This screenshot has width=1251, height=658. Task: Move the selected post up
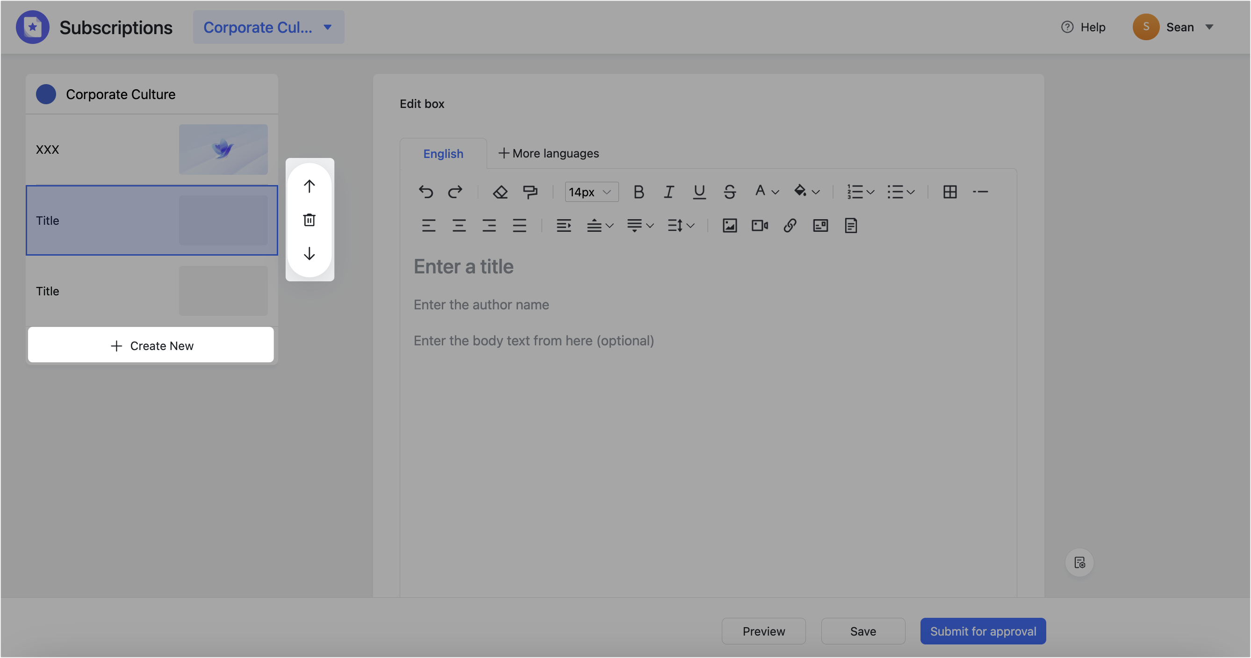click(309, 185)
